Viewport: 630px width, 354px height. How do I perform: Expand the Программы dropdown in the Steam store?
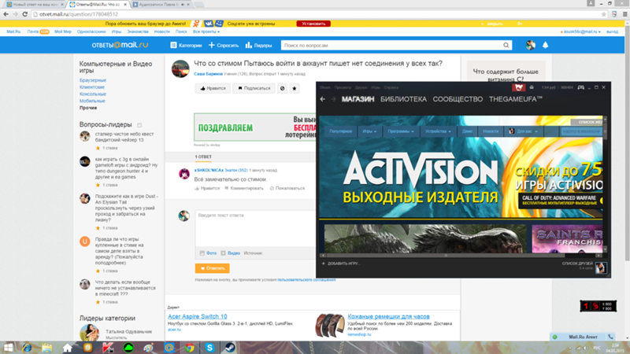tap(401, 131)
